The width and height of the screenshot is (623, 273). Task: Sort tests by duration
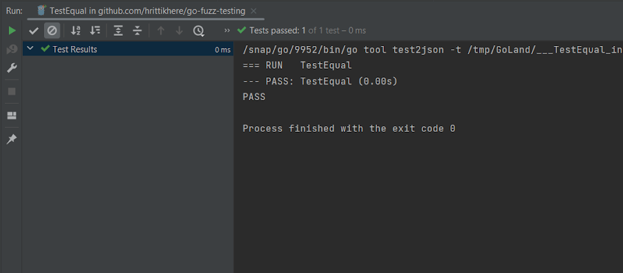coord(95,30)
